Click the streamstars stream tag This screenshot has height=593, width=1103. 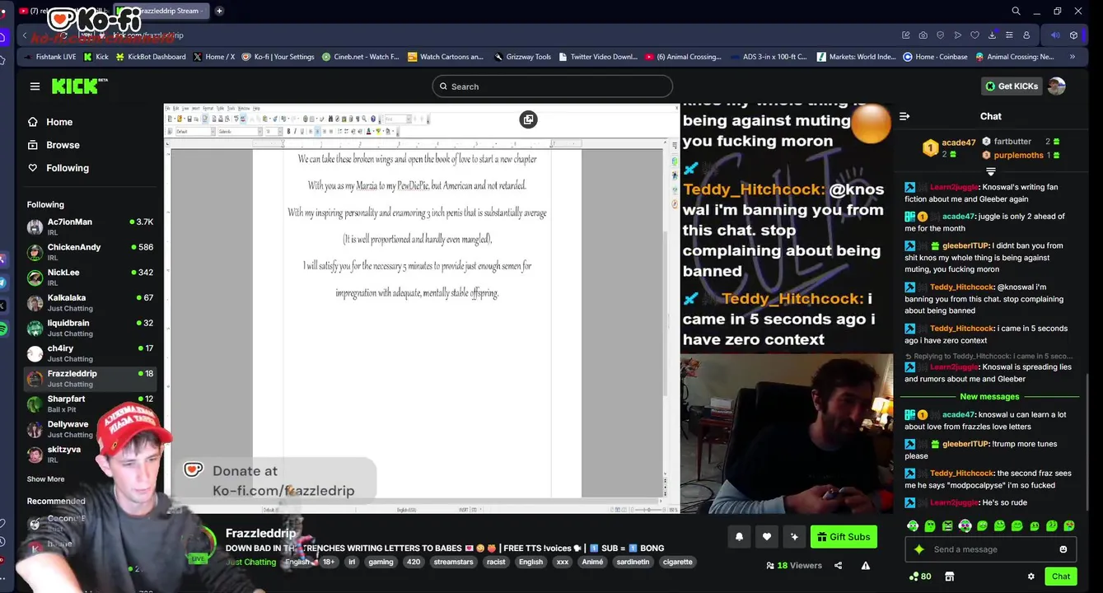point(453,562)
